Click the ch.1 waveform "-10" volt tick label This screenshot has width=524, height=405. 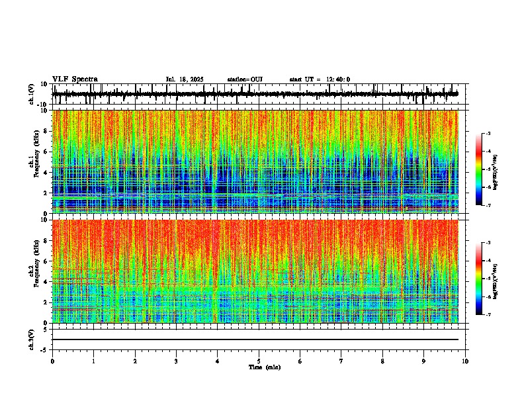pos(42,105)
